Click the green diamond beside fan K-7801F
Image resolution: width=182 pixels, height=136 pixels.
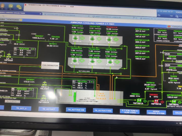pyautogui.click(x=117, y=62)
